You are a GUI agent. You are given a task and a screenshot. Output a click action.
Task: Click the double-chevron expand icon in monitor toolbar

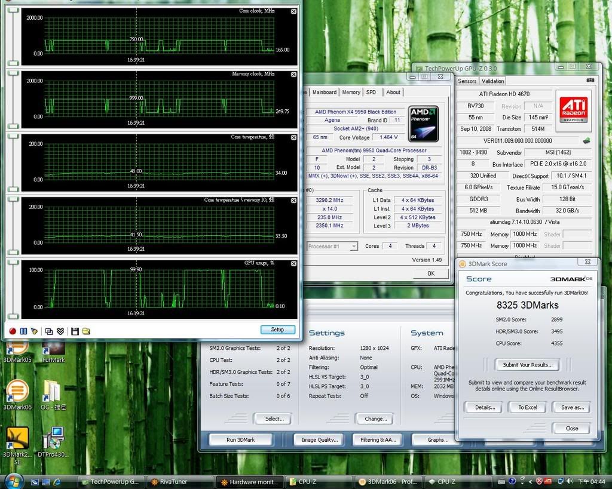tap(60, 331)
